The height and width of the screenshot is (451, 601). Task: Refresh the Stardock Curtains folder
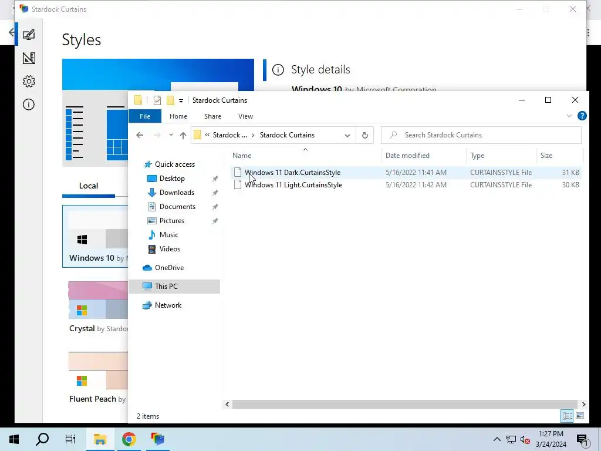(365, 135)
